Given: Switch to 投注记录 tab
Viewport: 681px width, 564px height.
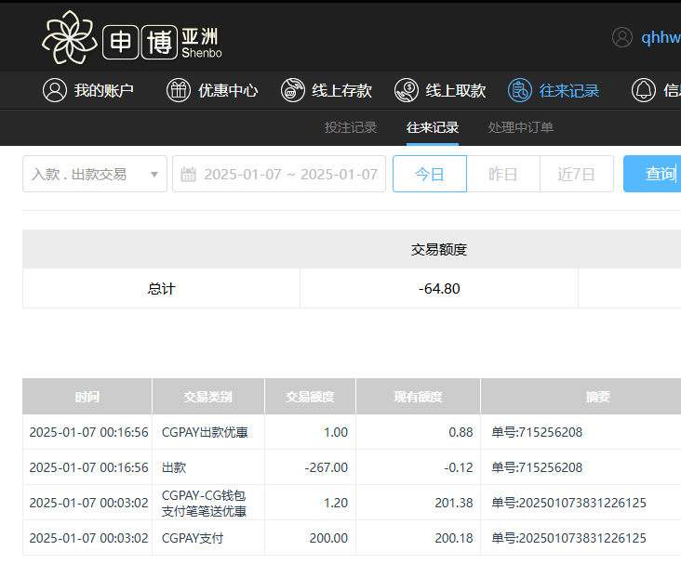Looking at the screenshot, I should (351, 127).
